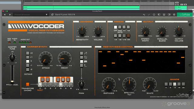The image size is (194, 109).
Task: Click the Parallel Blend knob
Action: click(x=162, y=31)
